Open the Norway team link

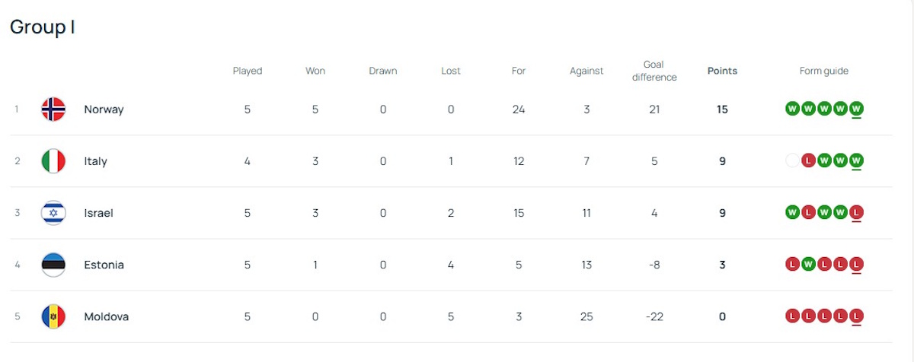click(104, 110)
